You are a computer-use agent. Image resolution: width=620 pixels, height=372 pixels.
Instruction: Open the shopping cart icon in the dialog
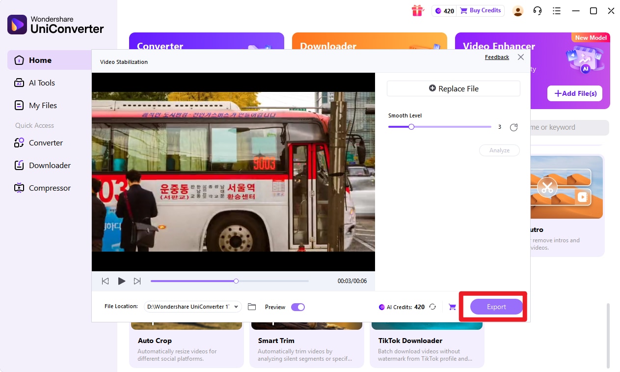(452, 307)
